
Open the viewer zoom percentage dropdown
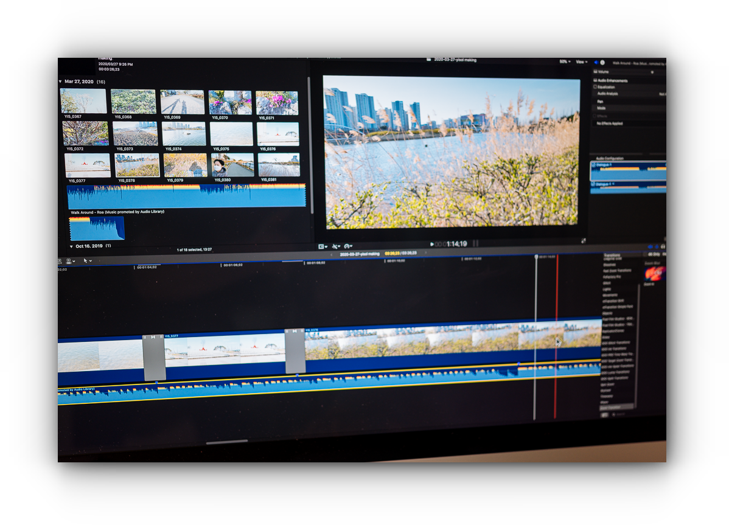point(565,62)
